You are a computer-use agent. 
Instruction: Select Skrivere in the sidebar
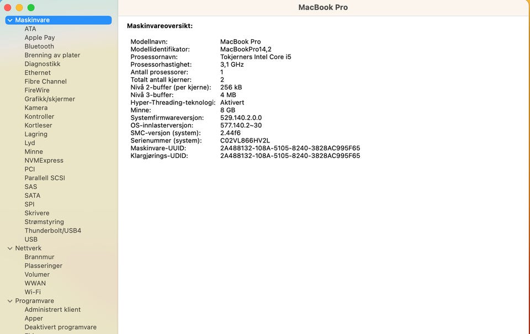click(x=37, y=213)
